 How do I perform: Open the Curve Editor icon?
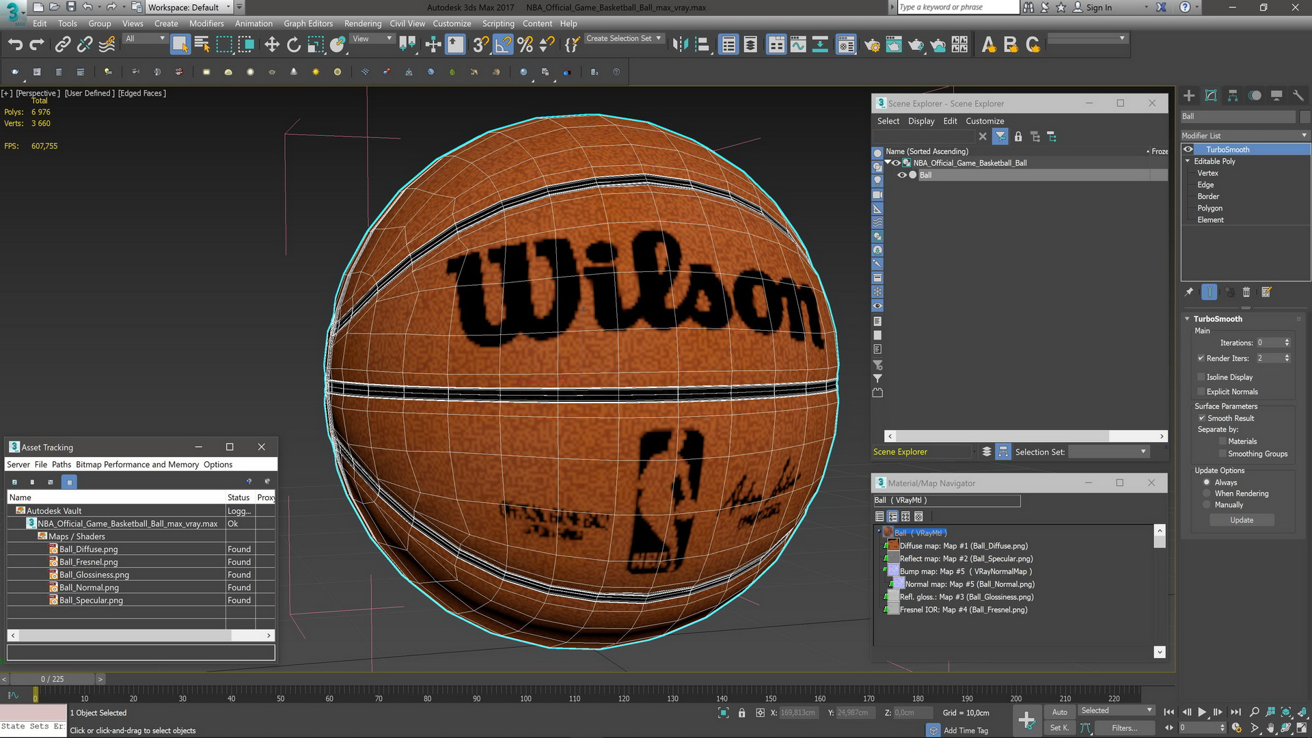(x=798, y=45)
